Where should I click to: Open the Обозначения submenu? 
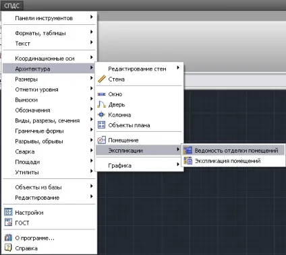pos(49,110)
